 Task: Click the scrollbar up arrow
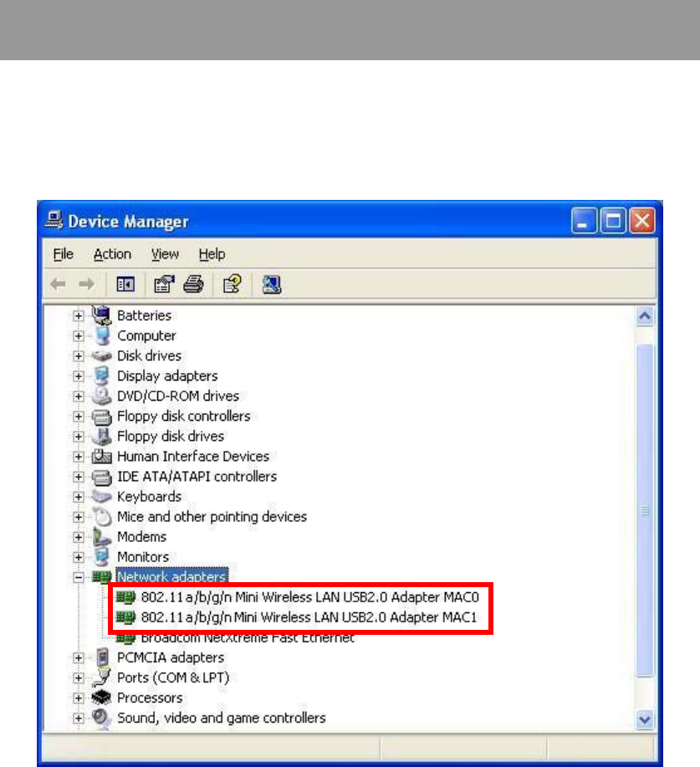(645, 316)
